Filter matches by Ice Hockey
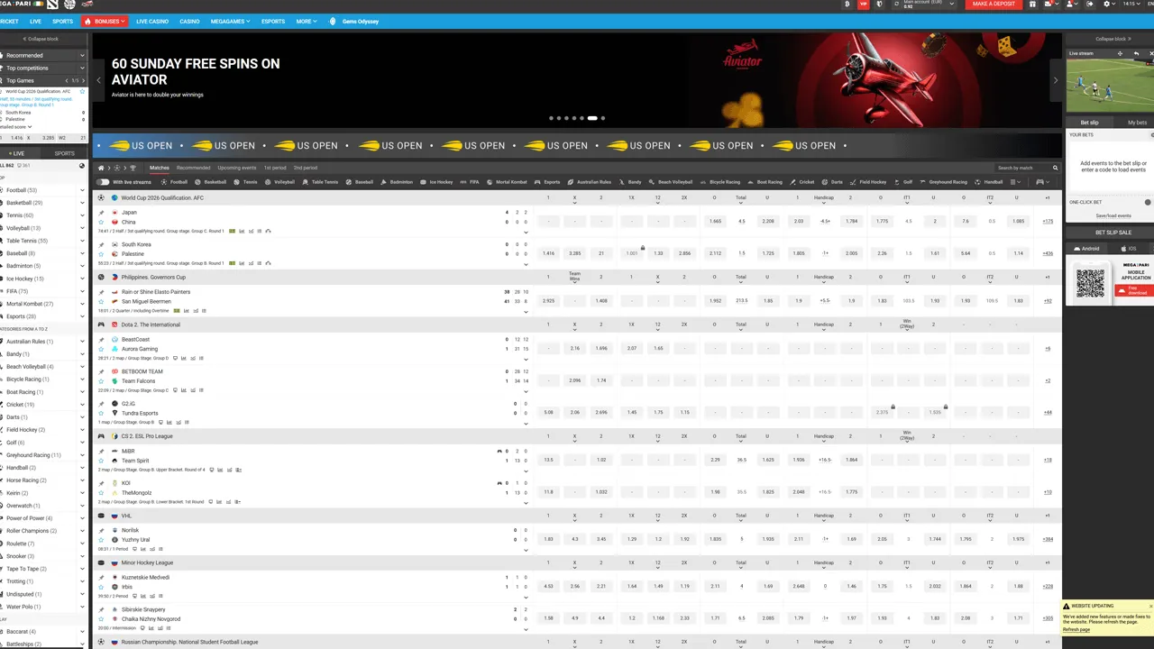The width and height of the screenshot is (1154, 649). click(437, 182)
